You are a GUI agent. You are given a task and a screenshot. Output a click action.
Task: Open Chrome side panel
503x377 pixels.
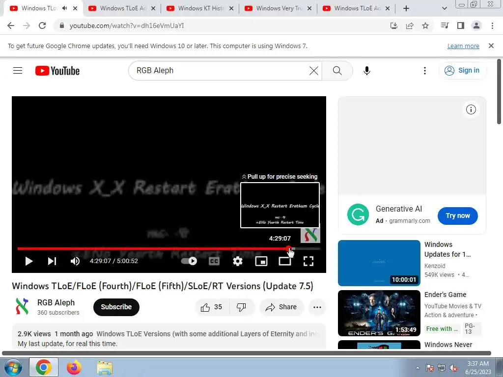pyautogui.click(x=461, y=26)
